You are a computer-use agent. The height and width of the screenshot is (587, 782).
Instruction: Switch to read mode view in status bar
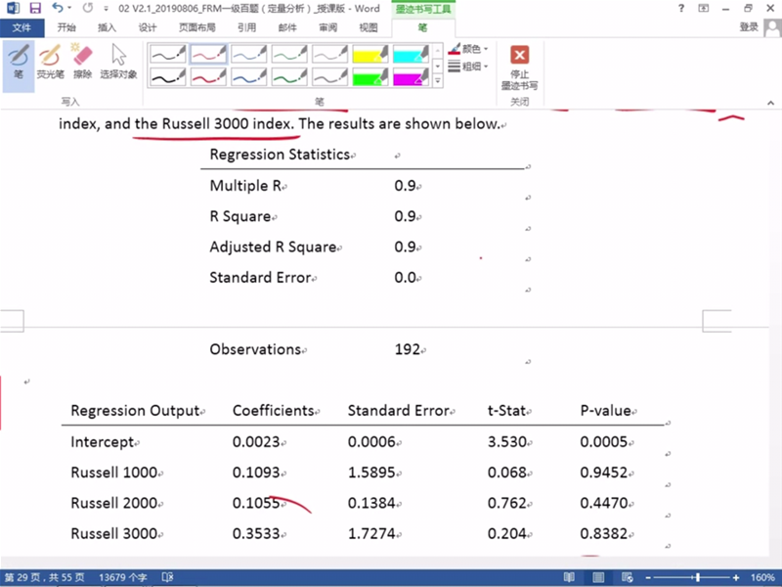click(569, 578)
